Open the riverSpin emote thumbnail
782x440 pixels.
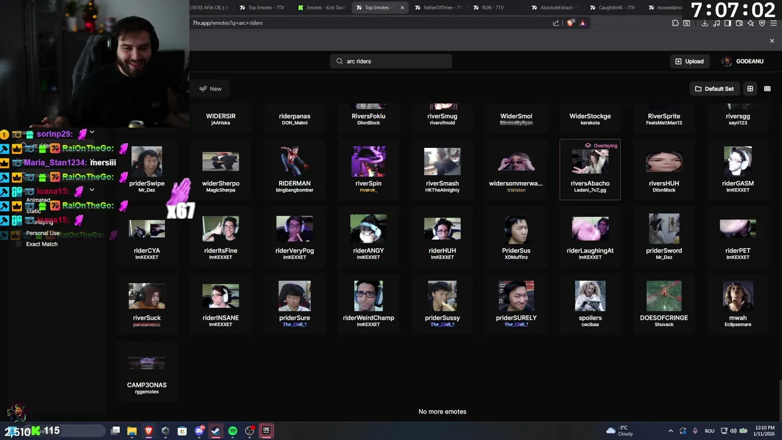point(368,161)
